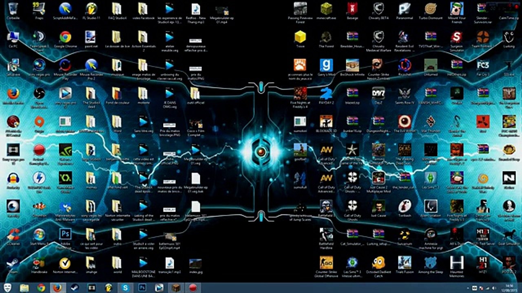The width and height of the screenshot is (522, 293).
Task: Launch Photoshop from the taskbar
Action: [x=142, y=288]
